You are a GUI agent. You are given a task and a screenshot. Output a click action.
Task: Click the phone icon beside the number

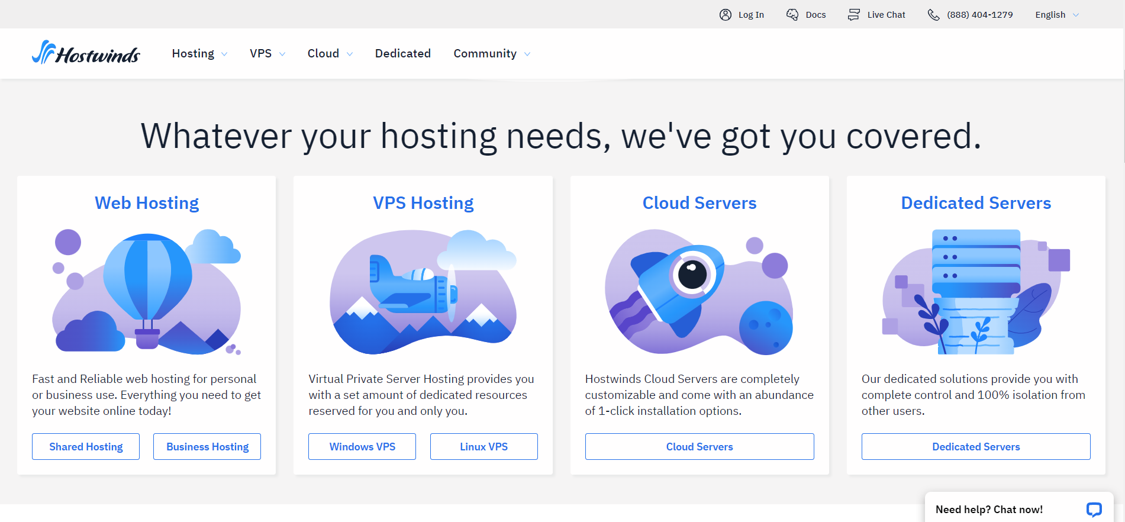[933, 15]
